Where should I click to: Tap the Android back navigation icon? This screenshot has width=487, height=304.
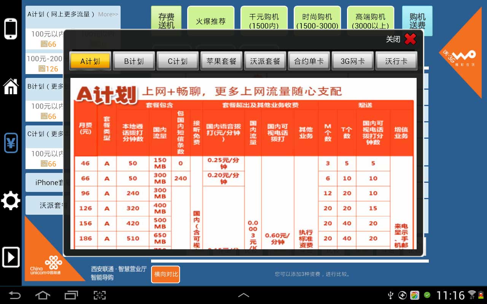pos(15,295)
